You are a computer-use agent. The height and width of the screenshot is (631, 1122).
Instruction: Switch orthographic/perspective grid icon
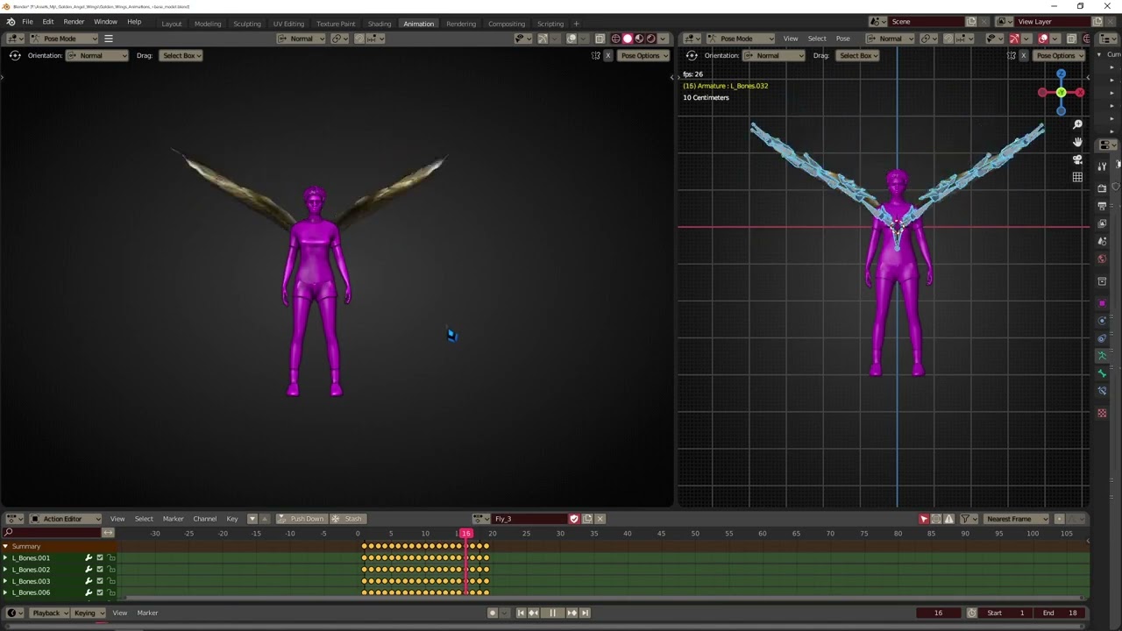pos(1077,177)
